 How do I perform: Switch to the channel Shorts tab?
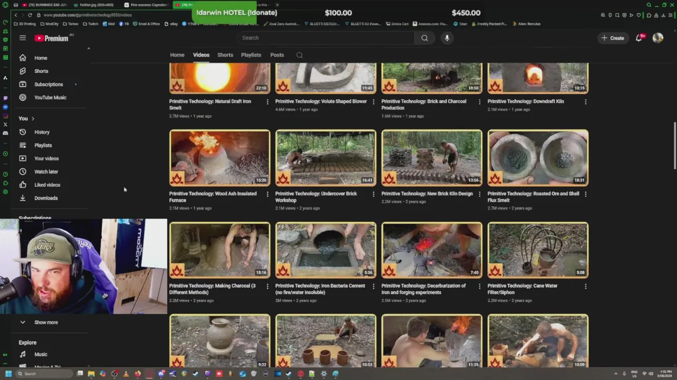225,55
